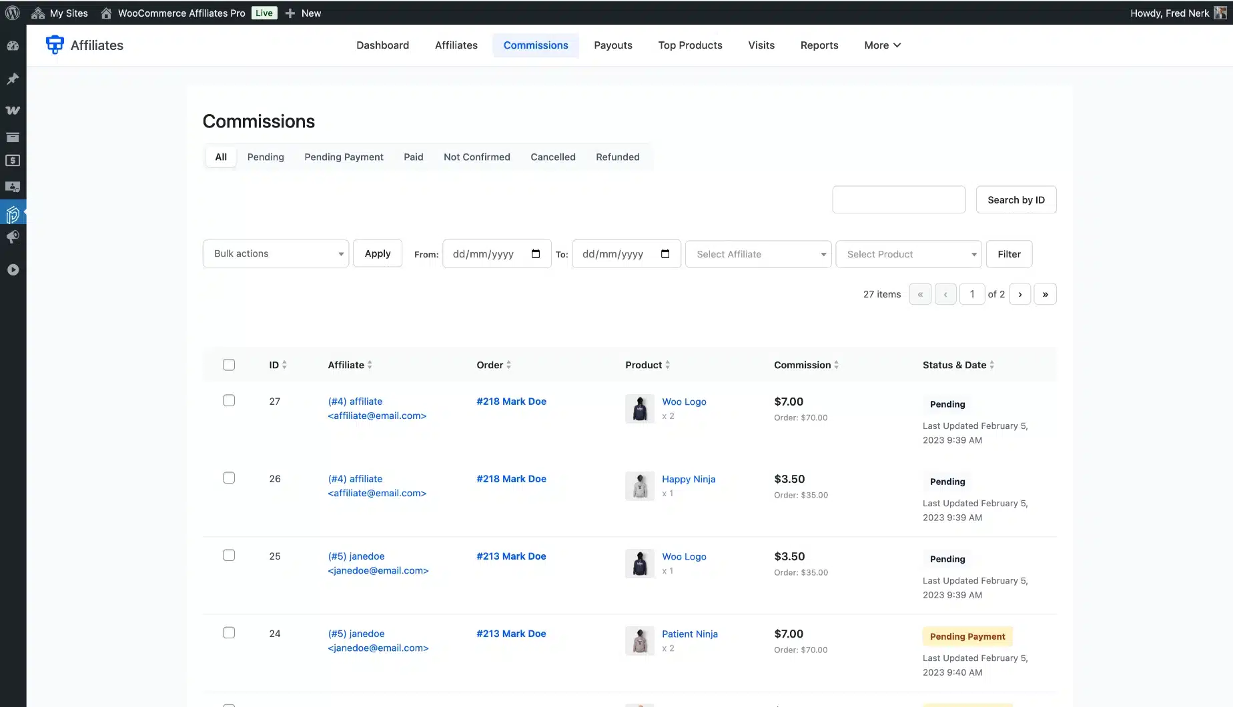Click the calendar icon in the From date field
Image resolution: width=1233 pixels, height=707 pixels.
pyautogui.click(x=535, y=254)
